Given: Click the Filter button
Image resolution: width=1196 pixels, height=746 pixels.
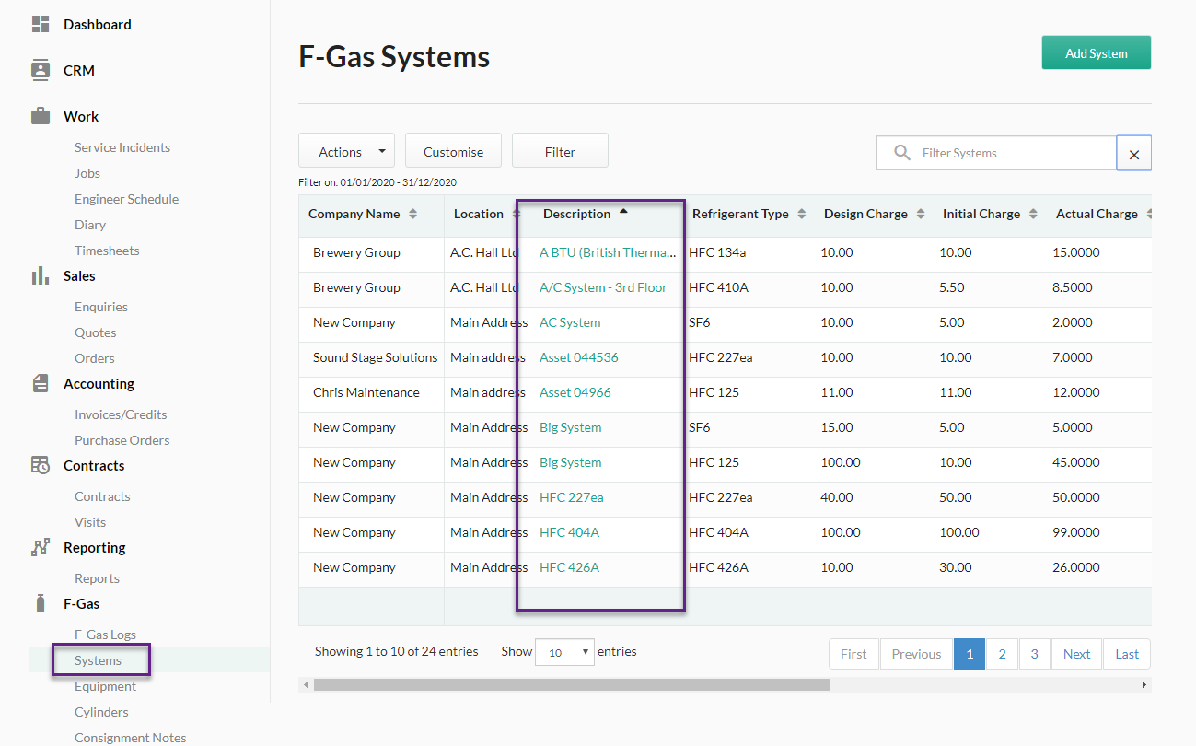Looking at the screenshot, I should click(x=560, y=151).
